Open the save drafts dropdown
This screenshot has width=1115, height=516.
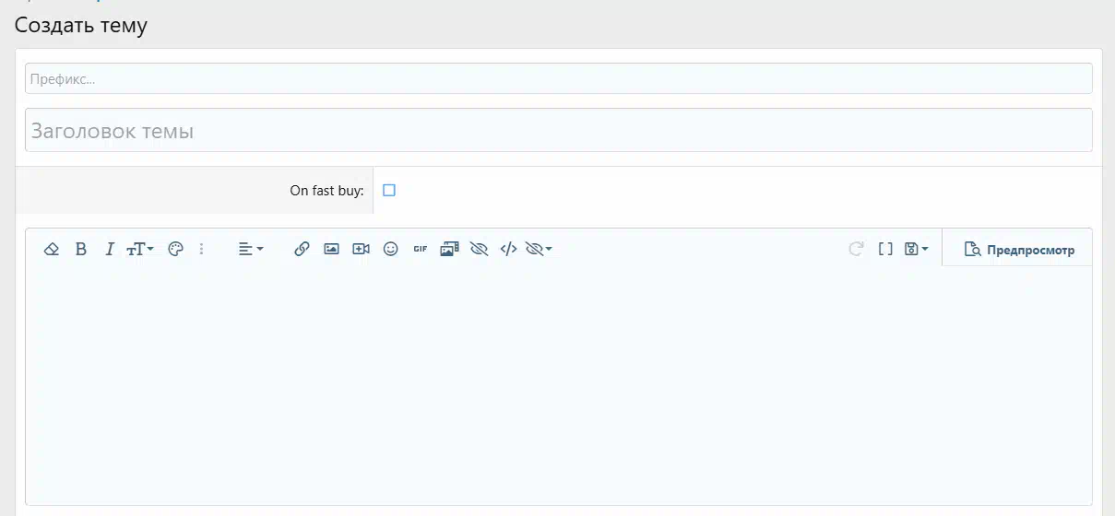[x=917, y=249]
